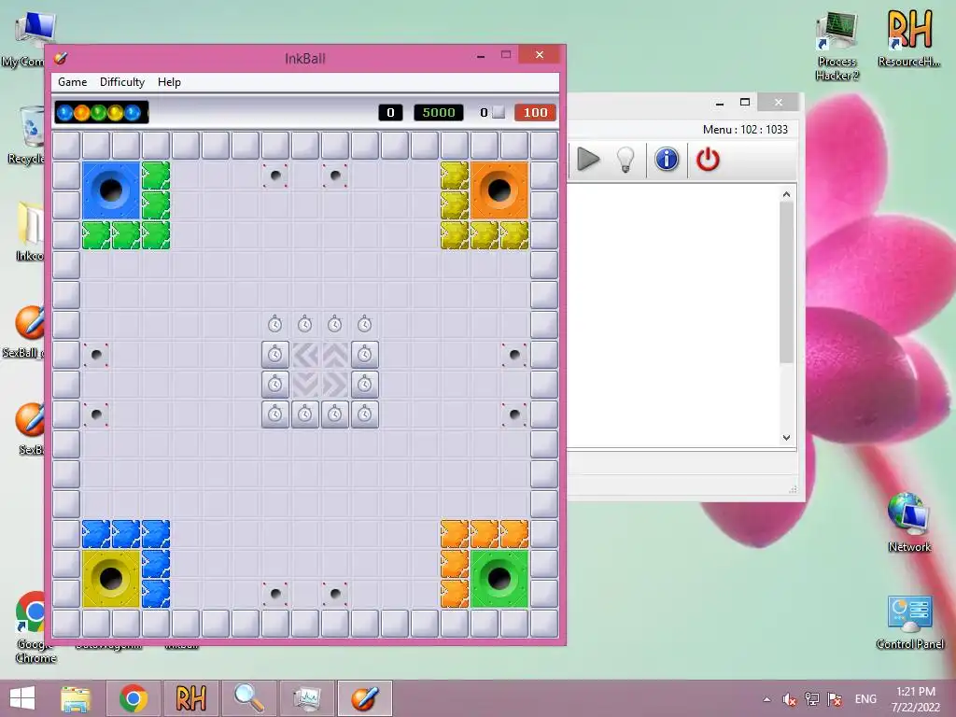Switch to Process Hacker monitor taskbar button

coord(306,698)
